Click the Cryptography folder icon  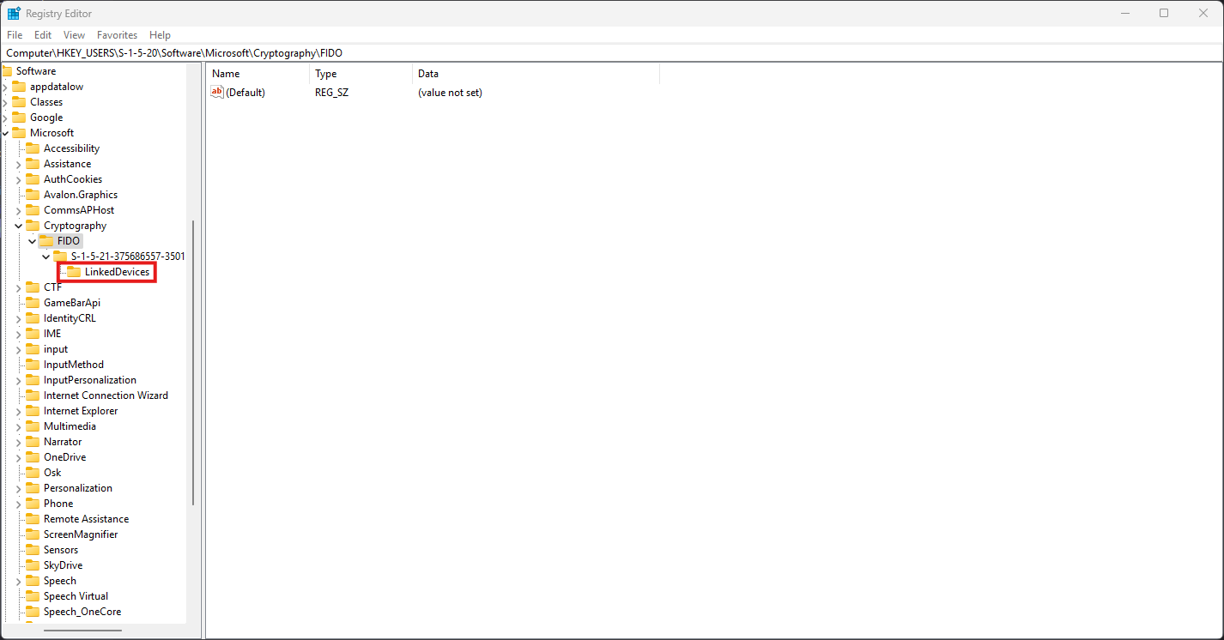click(x=33, y=226)
